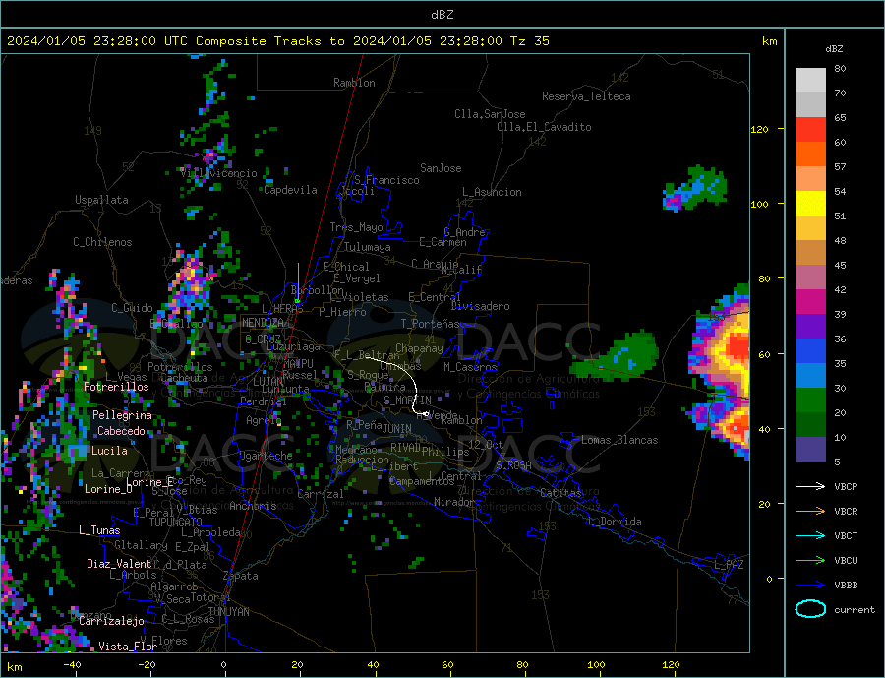885x678 pixels.
Task: Click the 'MENDOZA' city label
Action: pyautogui.click(x=263, y=323)
